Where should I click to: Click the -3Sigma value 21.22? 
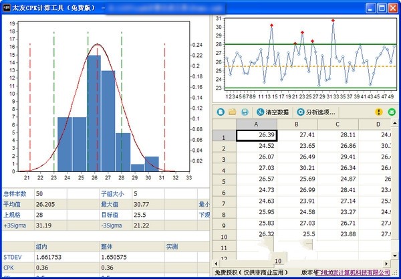click(141, 225)
